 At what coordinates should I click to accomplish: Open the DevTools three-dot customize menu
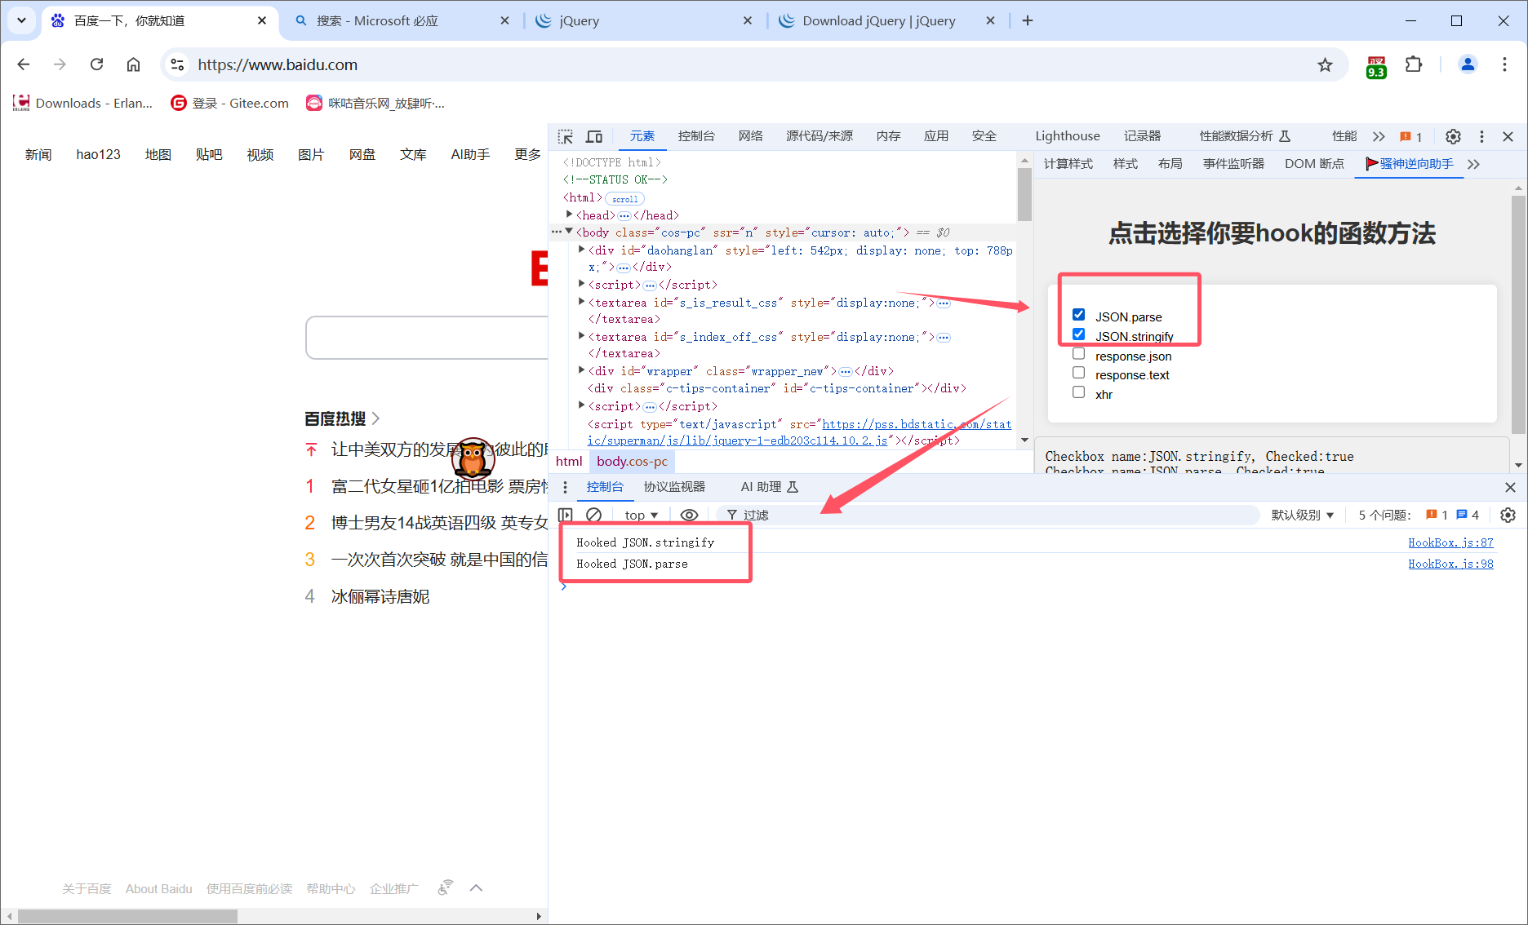1481,136
